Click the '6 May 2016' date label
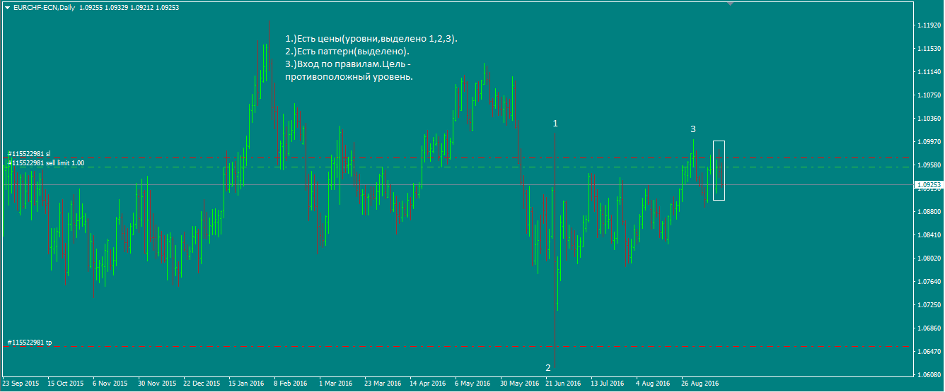 [472, 384]
